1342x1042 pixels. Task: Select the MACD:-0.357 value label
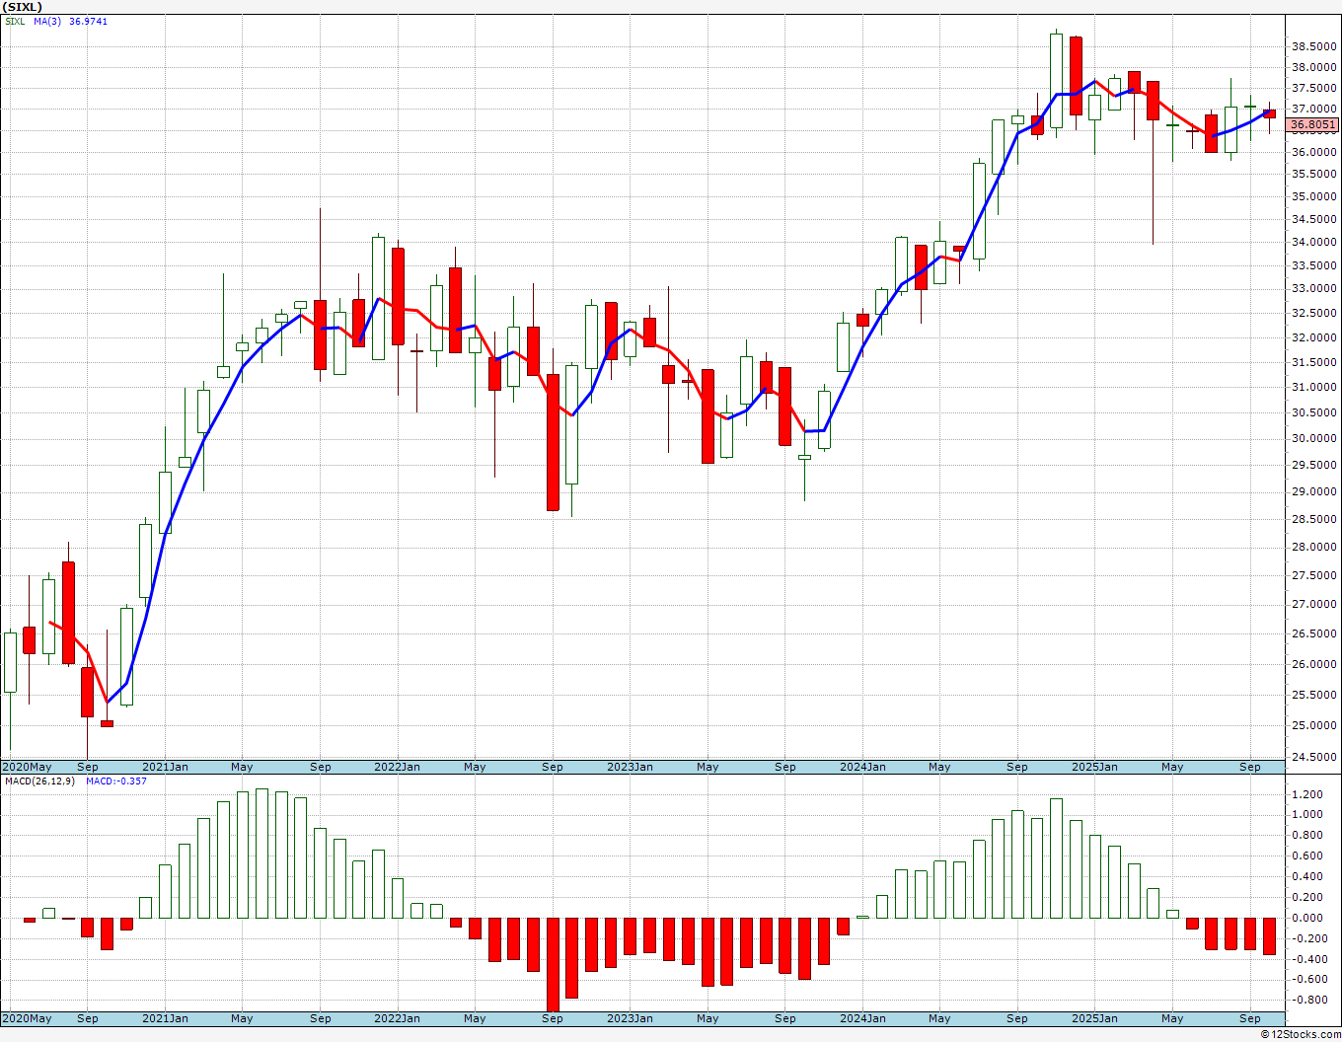tap(116, 781)
